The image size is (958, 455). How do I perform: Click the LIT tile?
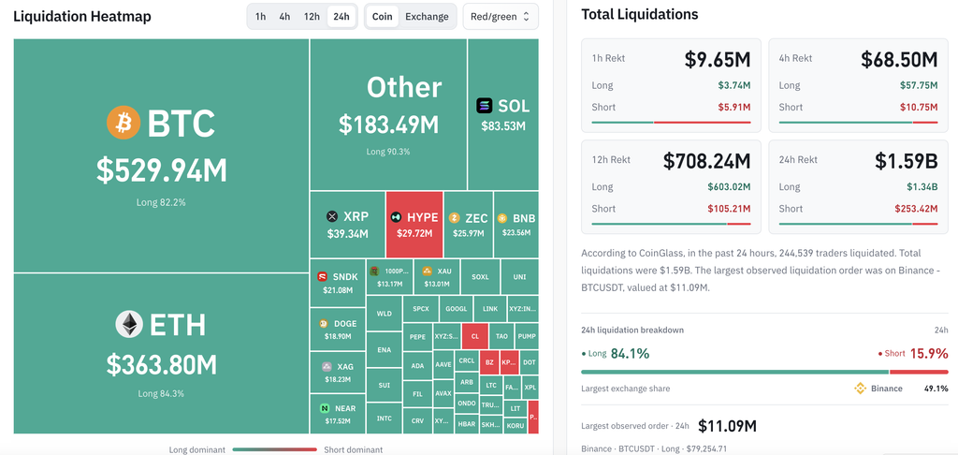[x=515, y=408]
